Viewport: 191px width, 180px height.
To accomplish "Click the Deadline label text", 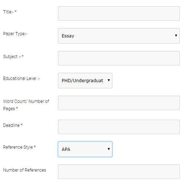I will [11, 125].
